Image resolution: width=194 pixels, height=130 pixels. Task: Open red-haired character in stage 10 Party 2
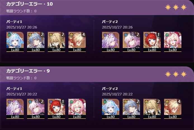coord(152,42)
